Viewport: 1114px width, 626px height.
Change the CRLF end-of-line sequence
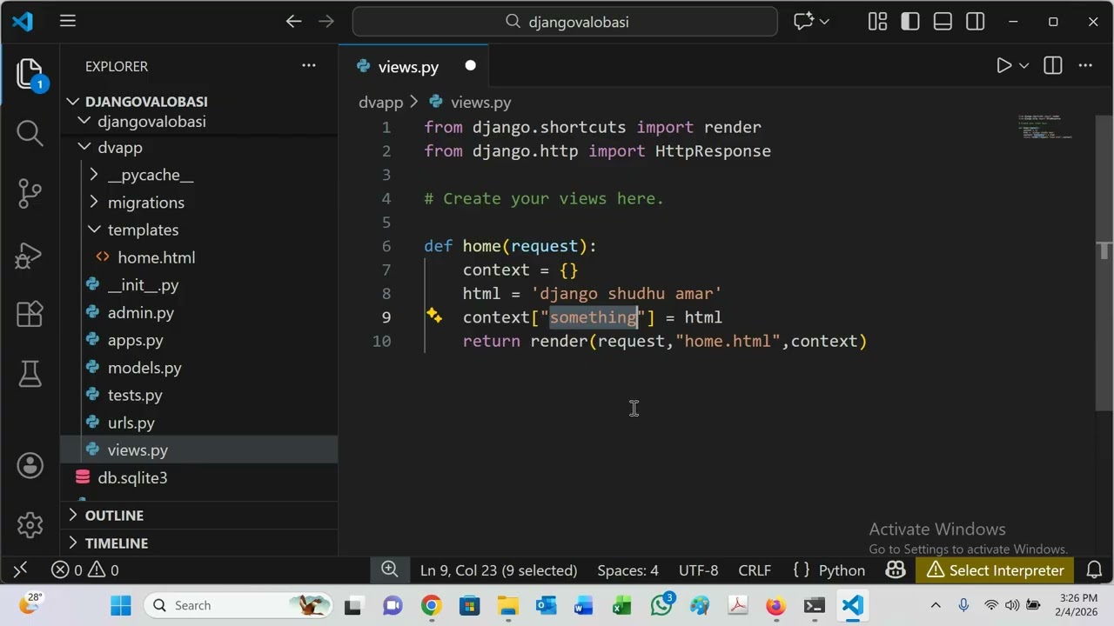pos(755,570)
